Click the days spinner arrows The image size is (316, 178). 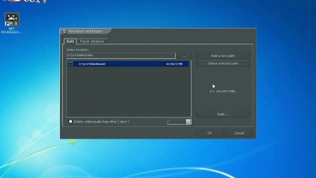pyautogui.click(x=188, y=121)
